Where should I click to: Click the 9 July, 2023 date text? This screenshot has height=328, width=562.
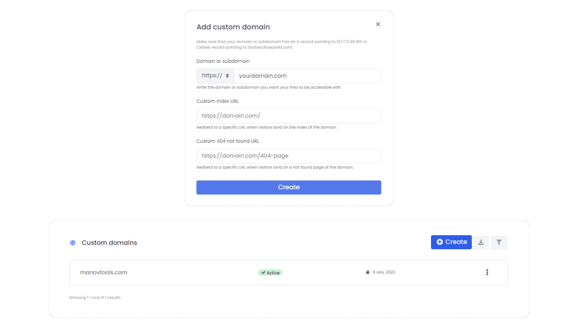pyautogui.click(x=384, y=272)
